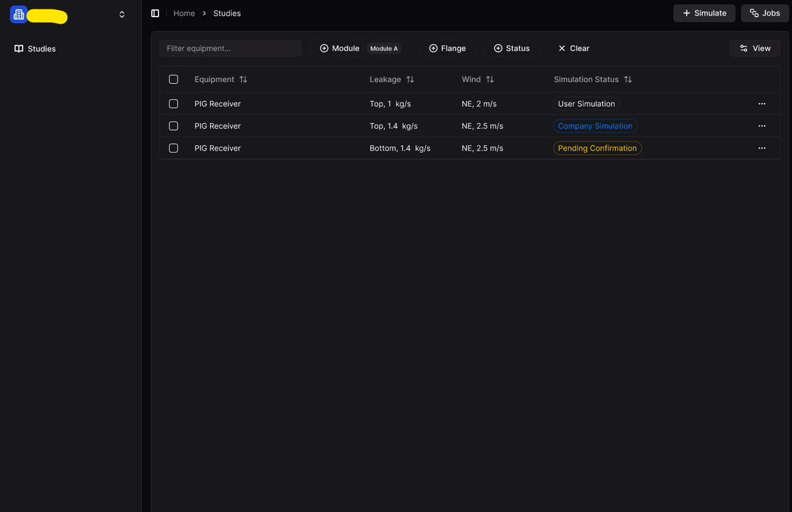
Task: Click the blue building logo icon
Action: pyautogui.click(x=18, y=15)
